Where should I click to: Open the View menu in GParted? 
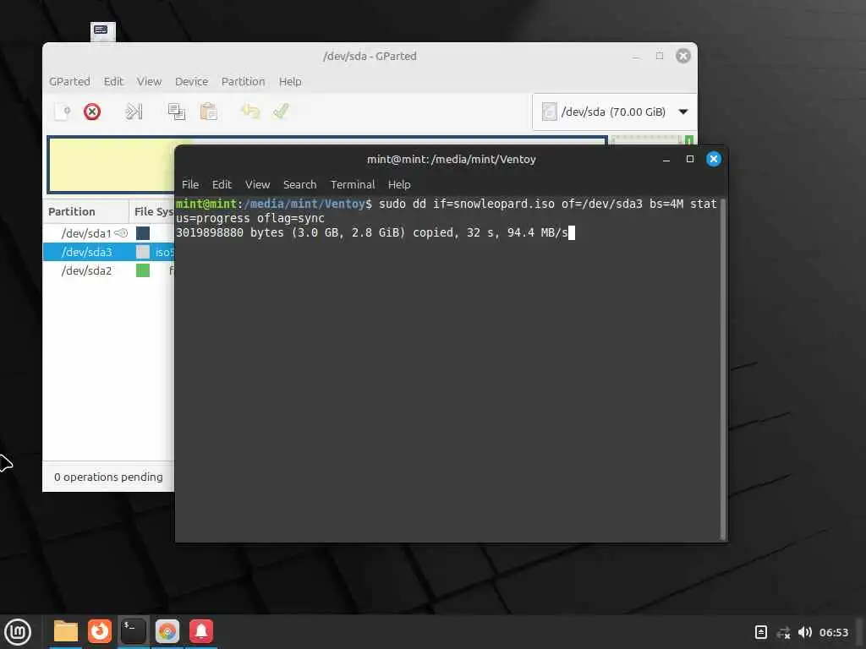[x=149, y=81]
